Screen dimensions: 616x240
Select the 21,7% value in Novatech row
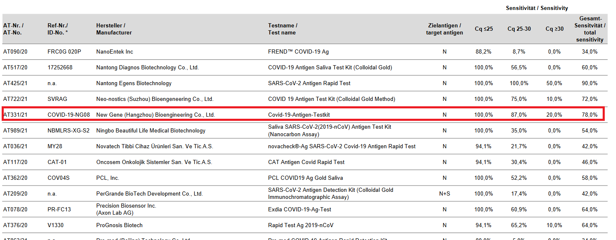pos(519,147)
